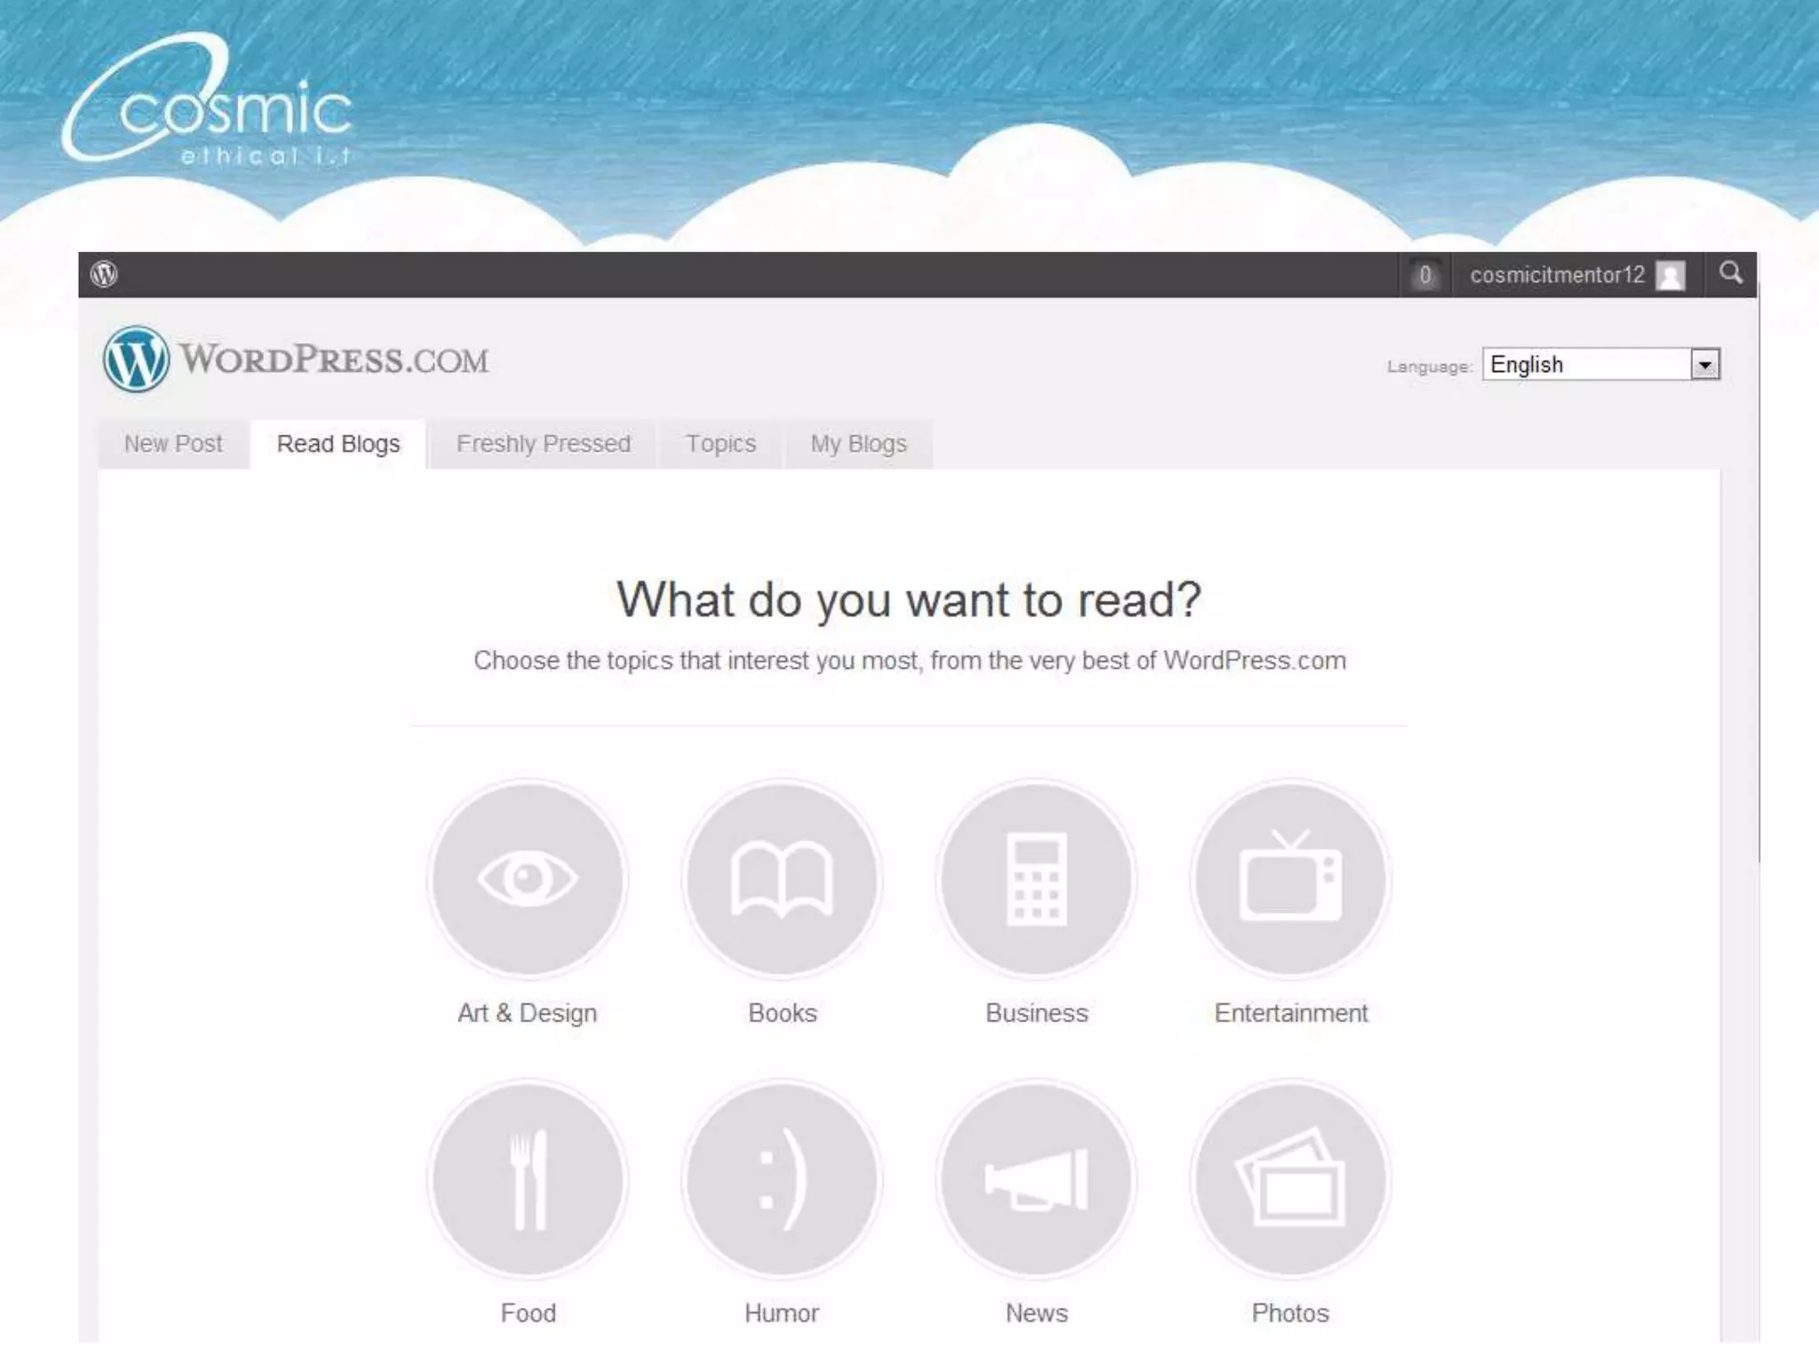Open the WordPress admin bar logo menu
The image size is (1819, 1364).
pos(104,274)
